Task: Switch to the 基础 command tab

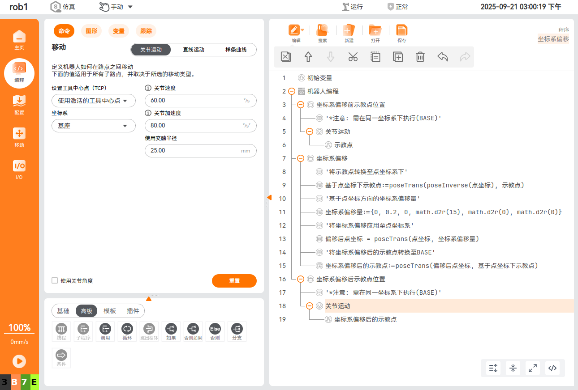Action: click(x=63, y=311)
